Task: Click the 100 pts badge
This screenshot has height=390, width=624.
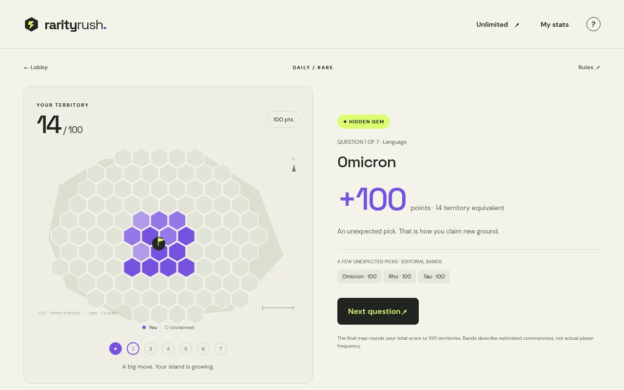Action: pos(283,119)
